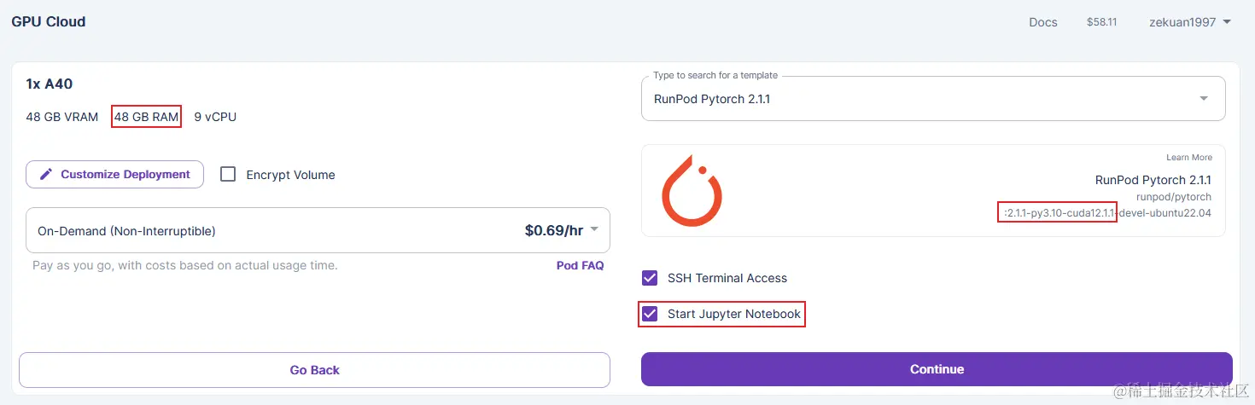The image size is (1255, 405).
Task: Uncheck SSH Terminal Access
Action: click(x=650, y=278)
